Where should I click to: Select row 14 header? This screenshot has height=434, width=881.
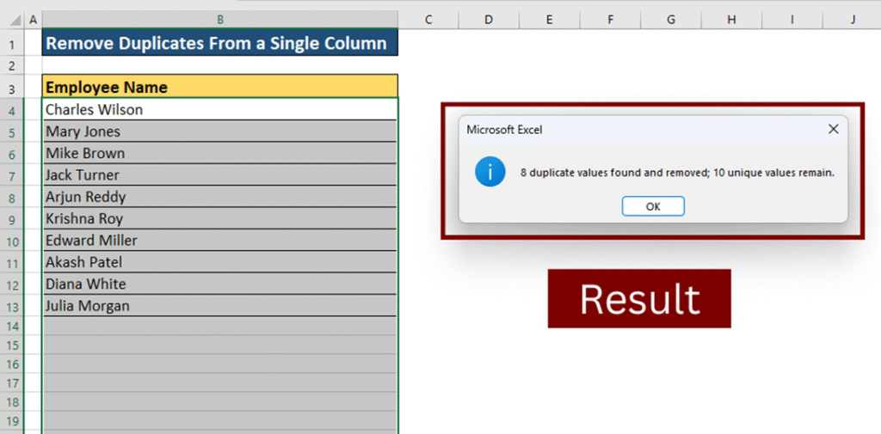coord(12,327)
